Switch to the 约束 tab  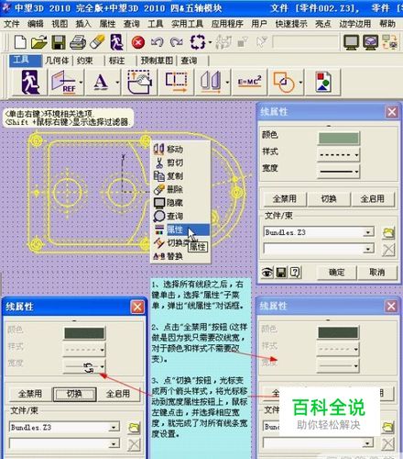click(85, 61)
